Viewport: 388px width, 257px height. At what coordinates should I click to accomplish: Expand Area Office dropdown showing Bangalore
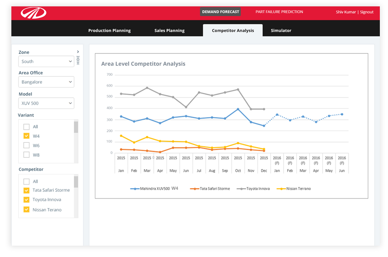point(46,82)
